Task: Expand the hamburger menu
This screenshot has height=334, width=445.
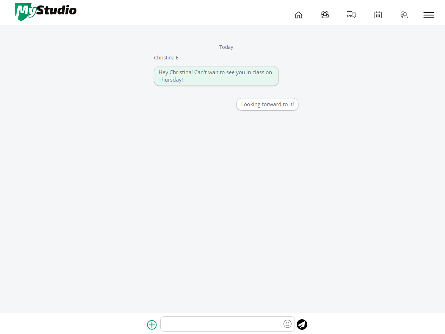Action: tap(429, 15)
